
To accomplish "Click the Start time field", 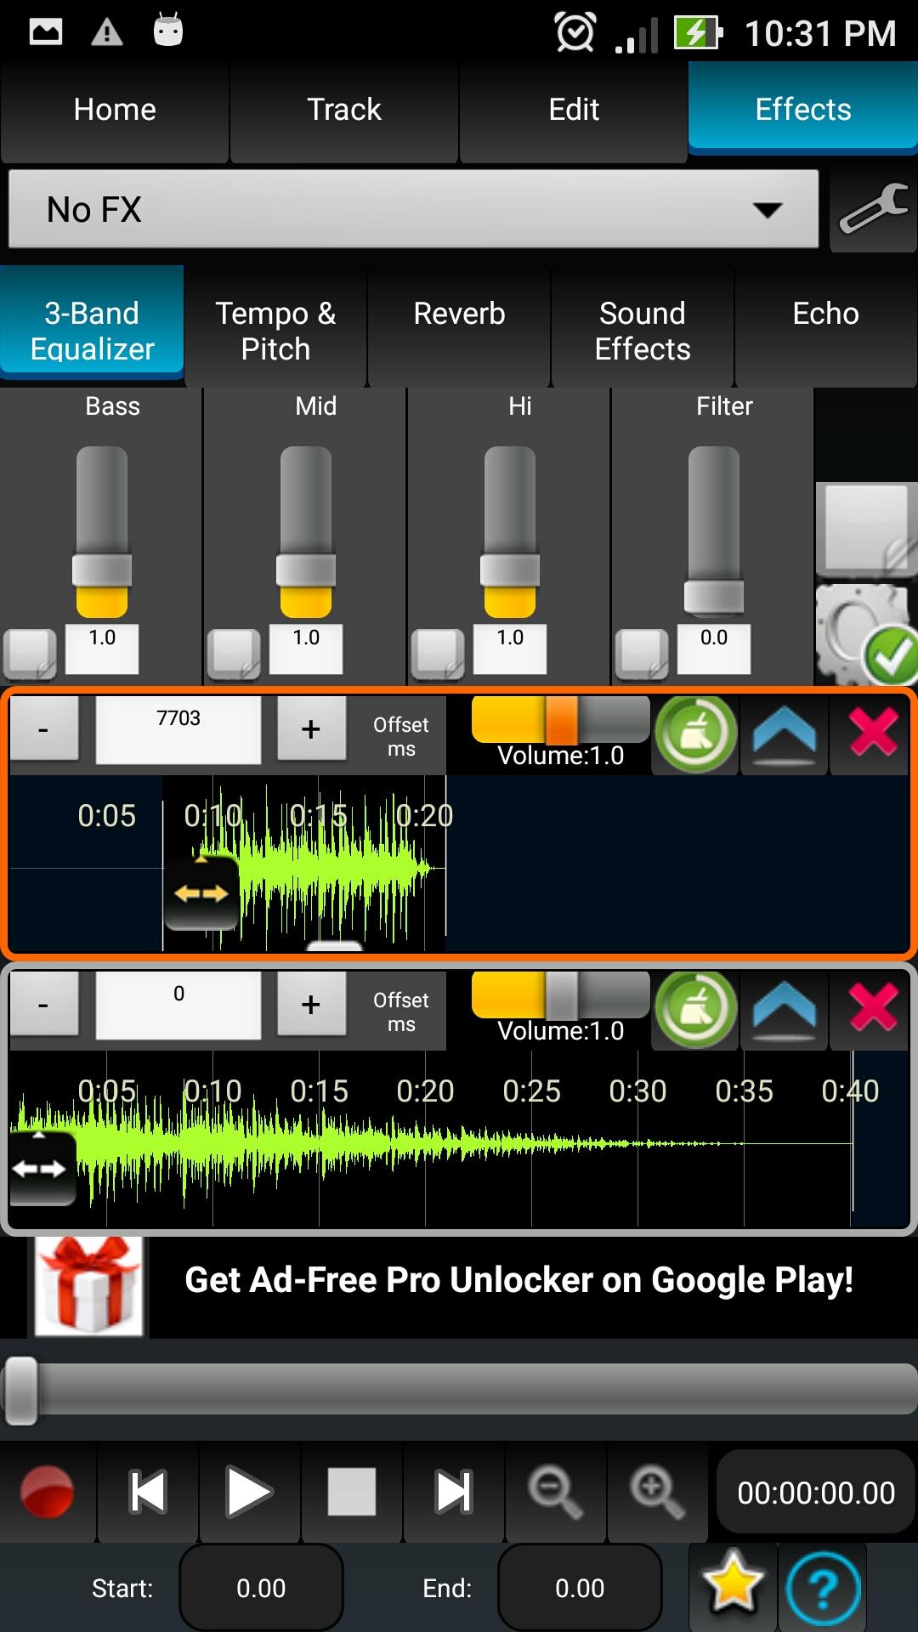I will 261,1588.
